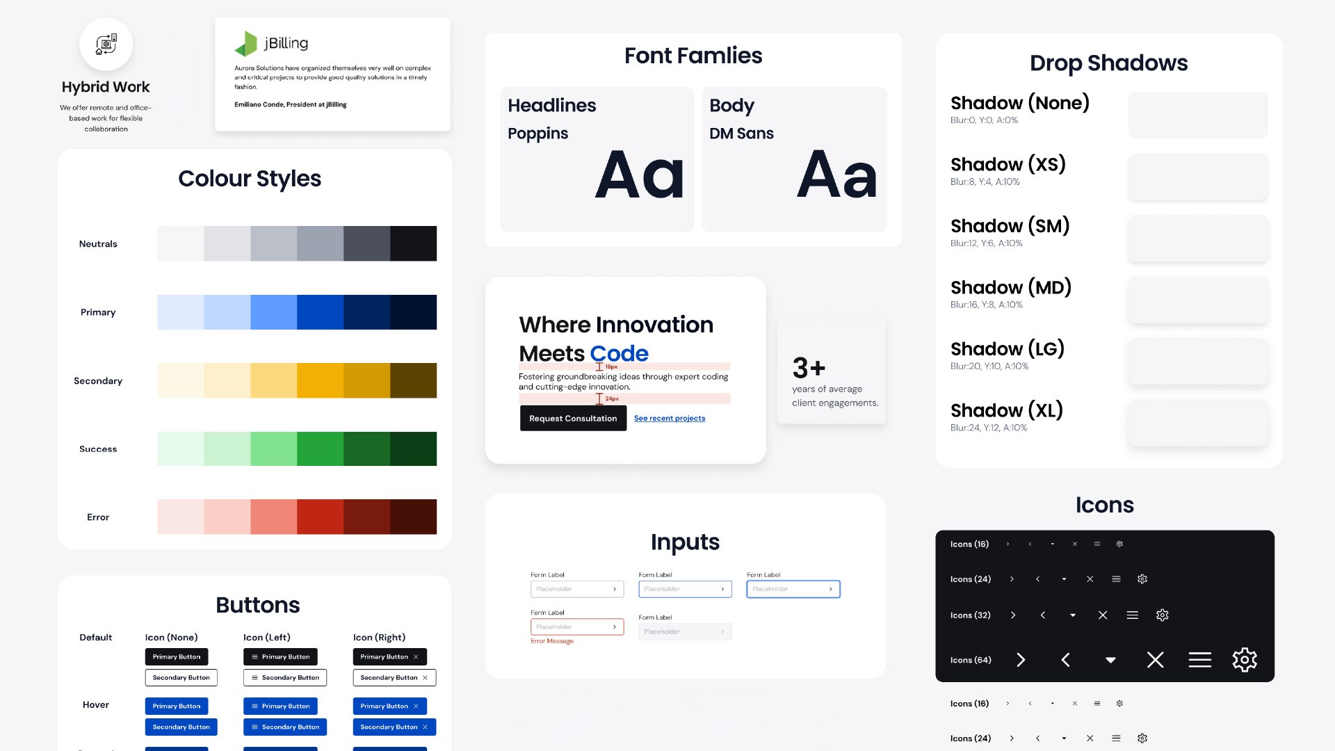1335x751 pixels.
Task: Click blue hover Secondary Button under Icon (None)
Action: pyautogui.click(x=181, y=727)
